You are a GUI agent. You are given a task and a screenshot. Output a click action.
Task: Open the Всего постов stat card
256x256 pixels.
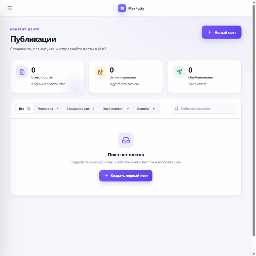tap(47, 77)
